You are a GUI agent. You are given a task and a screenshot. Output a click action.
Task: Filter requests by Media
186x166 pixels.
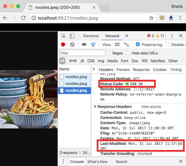(x=113, y=61)
